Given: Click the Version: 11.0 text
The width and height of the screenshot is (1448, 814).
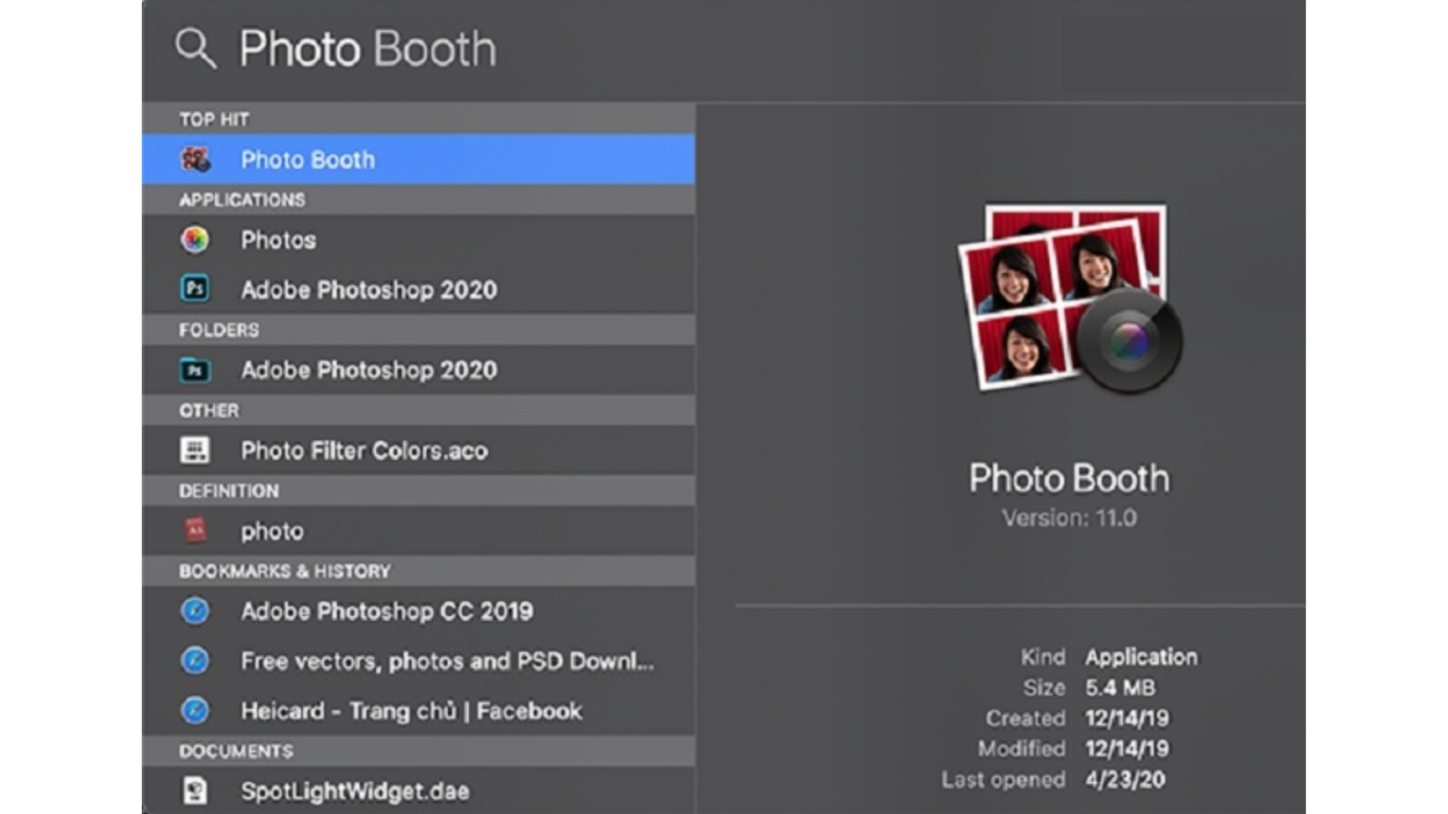Looking at the screenshot, I should point(1069,518).
